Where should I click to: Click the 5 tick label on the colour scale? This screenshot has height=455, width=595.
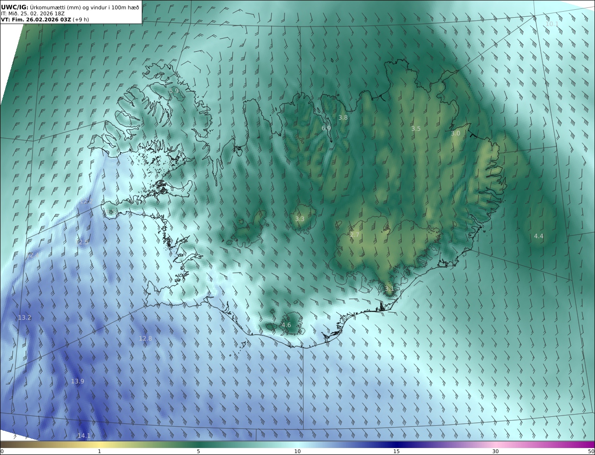click(x=198, y=452)
